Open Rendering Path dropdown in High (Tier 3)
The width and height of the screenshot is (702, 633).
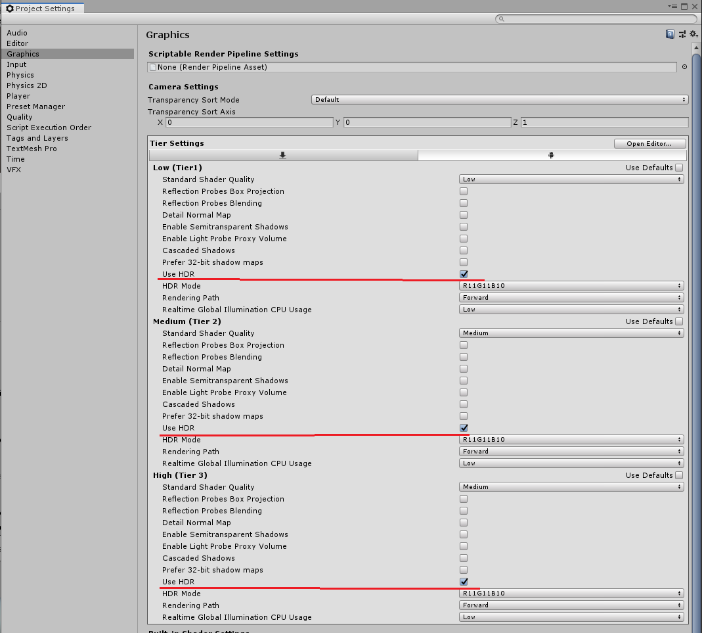pyautogui.click(x=571, y=605)
